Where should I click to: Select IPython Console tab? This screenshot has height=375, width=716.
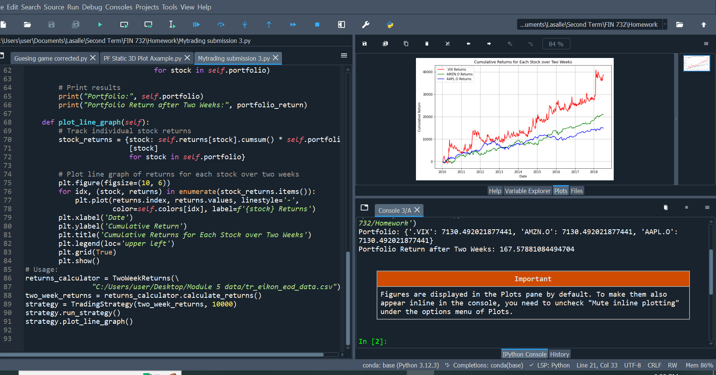coord(524,354)
